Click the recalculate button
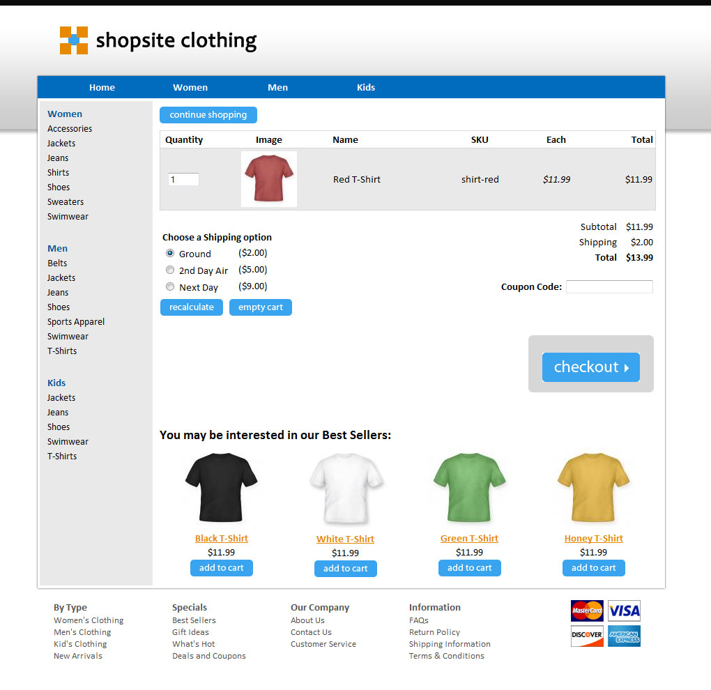This screenshot has height=690, width=711. pyautogui.click(x=192, y=307)
